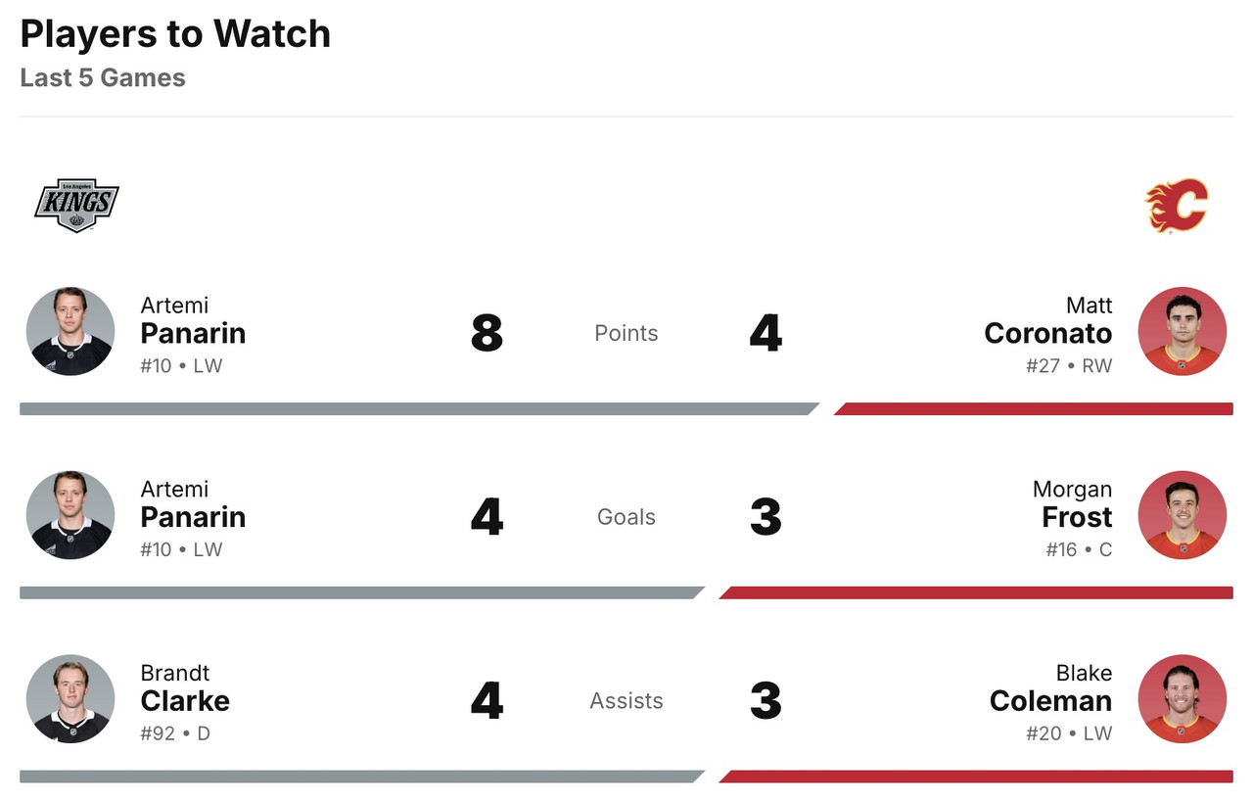The width and height of the screenshot is (1253, 802).
Task: Select Matt Coronato's player photo
Action: pos(1183,331)
